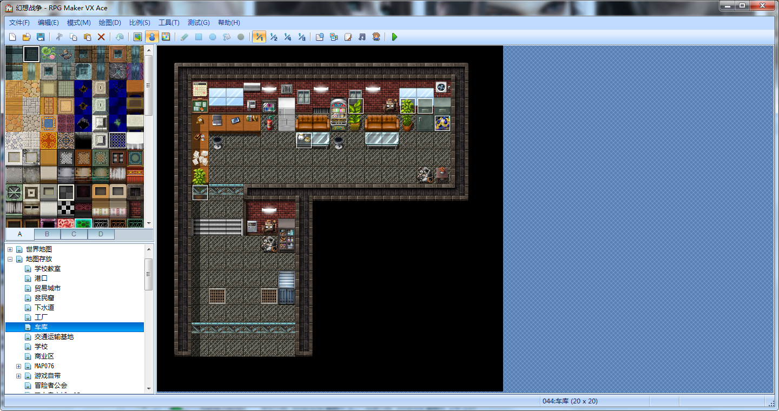Set zoom scale to 1/2
Viewport: 779px width, 411px height.
point(274,37)
